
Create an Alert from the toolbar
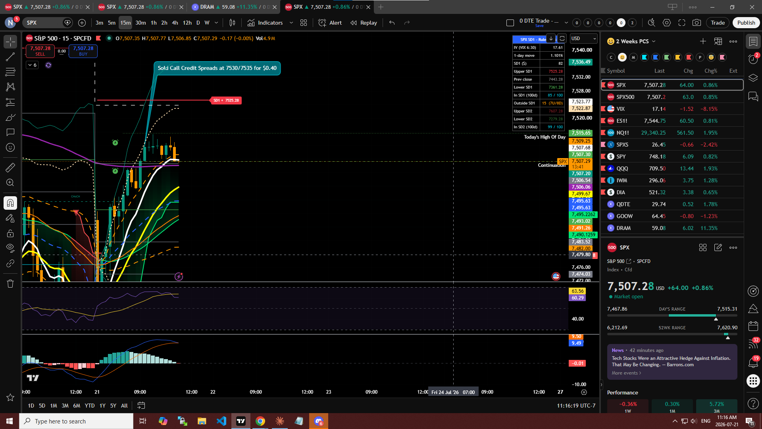click(330, 23)
